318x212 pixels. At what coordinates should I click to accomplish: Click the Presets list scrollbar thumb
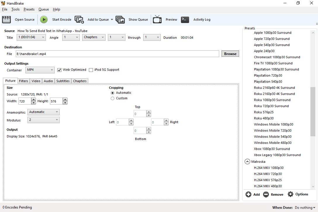coord(313,112)
